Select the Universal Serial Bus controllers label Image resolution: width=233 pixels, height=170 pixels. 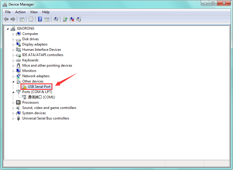tap(46, 118)
